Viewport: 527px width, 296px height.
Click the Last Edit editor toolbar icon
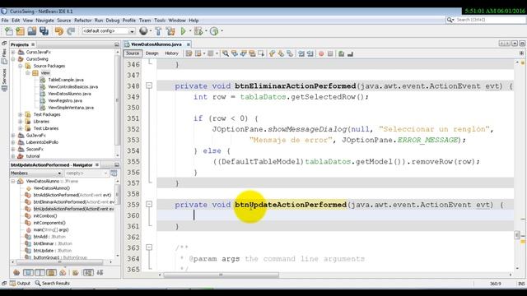pyautogui.click(x=189, y=53)
